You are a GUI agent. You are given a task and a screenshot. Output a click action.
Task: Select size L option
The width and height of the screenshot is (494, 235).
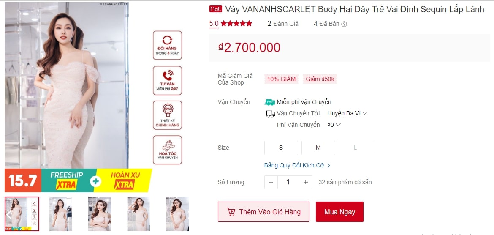[x=356, y=148]
